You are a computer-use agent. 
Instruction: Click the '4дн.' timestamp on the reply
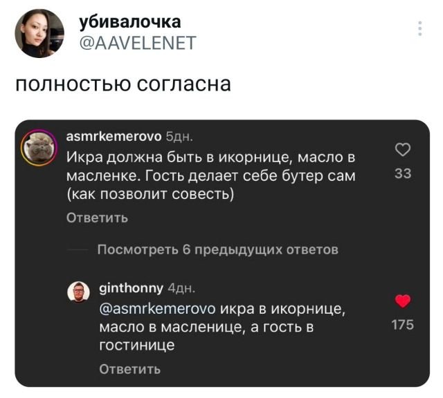183,287
